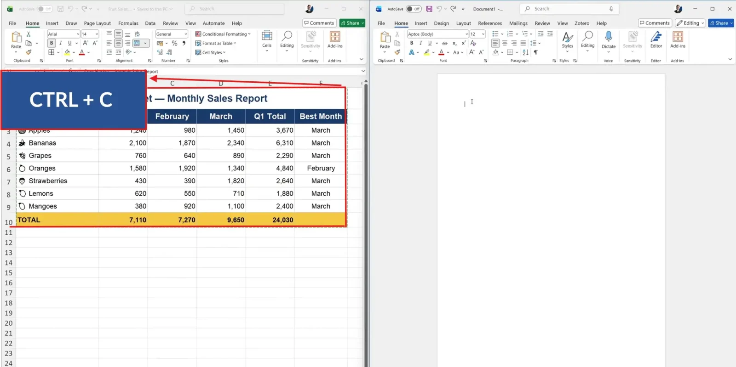Open the Arial font name dropdown in Excel
This screenshot has height=367, width=736.
coord(78,34)
